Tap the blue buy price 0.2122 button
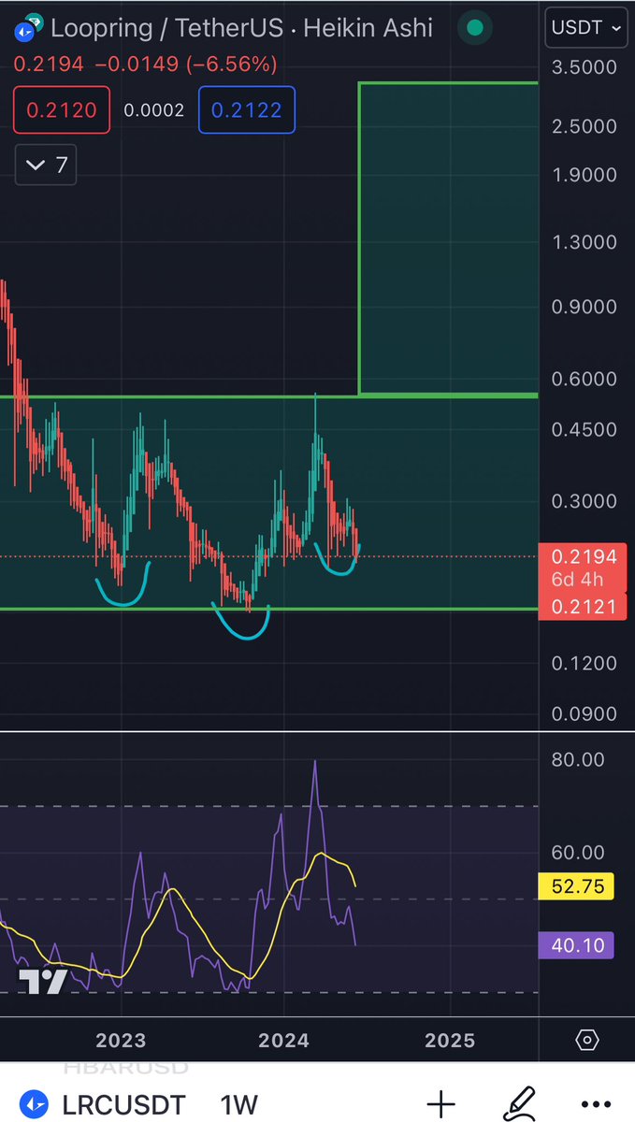Viewport: 635px width, 1122px height. 247,109
